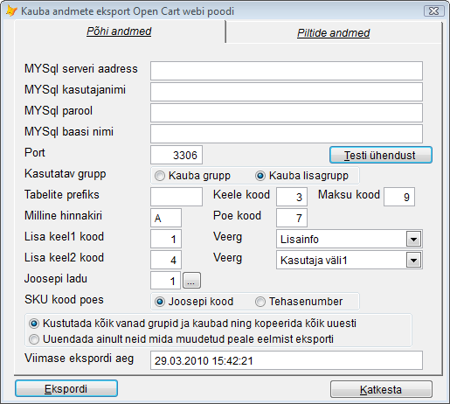Select Kauba grupp radio option
The height and width of the screenshot is (404, 450).
[x=160, y=176]
